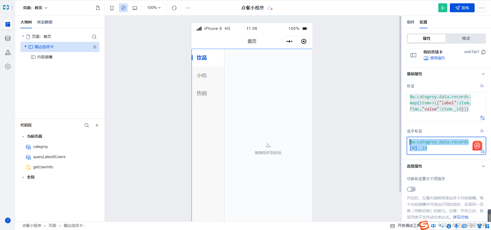This screenshot has width=491, height=230.
Task: Copy the sideTab1 component ID
Action: [483, 52]
